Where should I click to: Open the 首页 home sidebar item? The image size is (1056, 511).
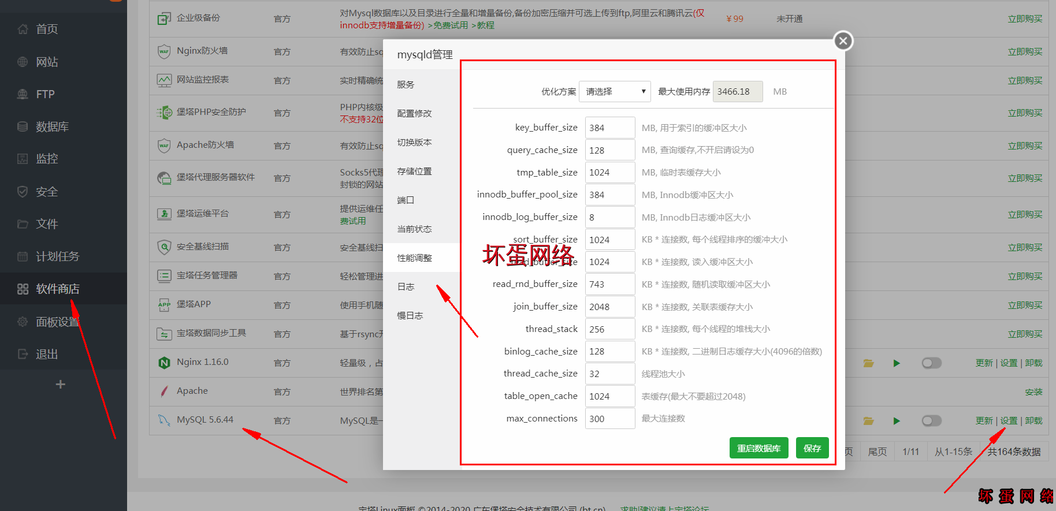point(47,29)
